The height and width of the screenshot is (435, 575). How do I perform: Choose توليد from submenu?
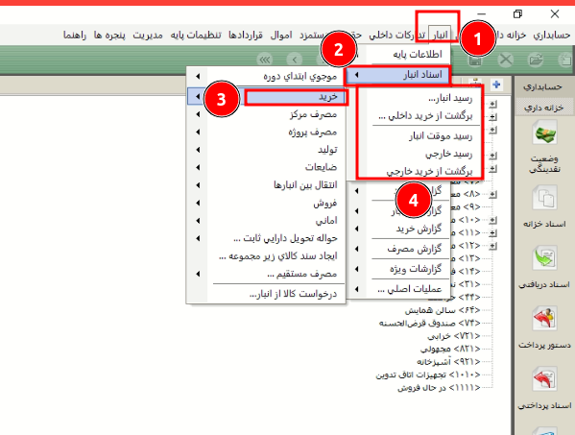266,150
